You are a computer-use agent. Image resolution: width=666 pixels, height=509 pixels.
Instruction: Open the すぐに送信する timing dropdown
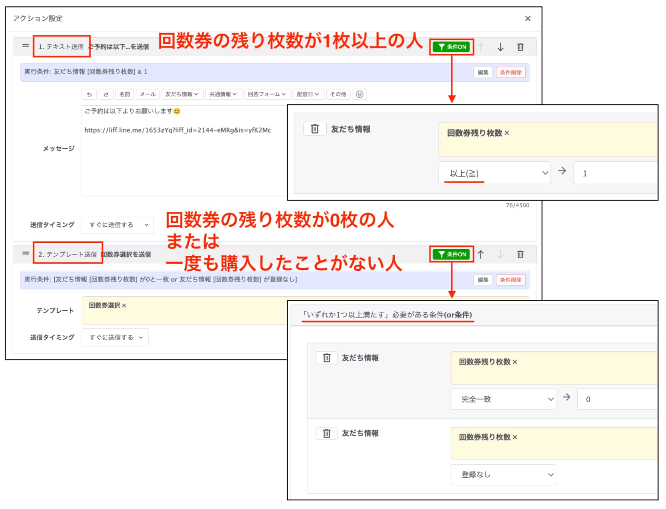coord(117,225)
